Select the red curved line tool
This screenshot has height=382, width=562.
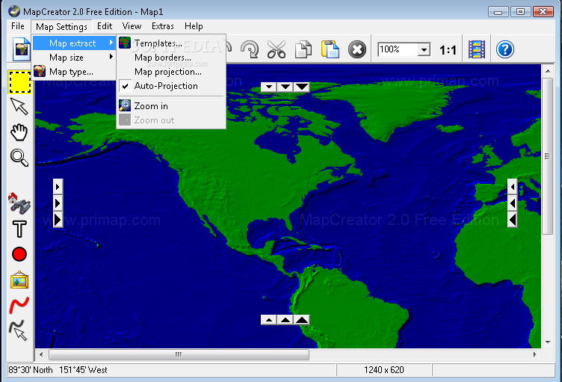19,305
